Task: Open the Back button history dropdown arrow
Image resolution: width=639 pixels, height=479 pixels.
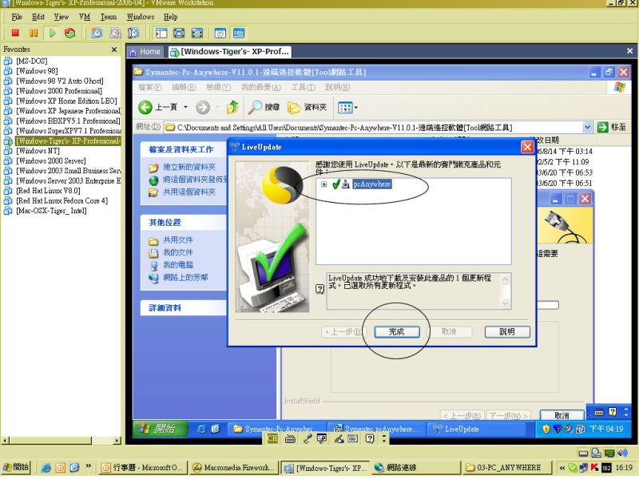Action: click(x=185, y=107)
